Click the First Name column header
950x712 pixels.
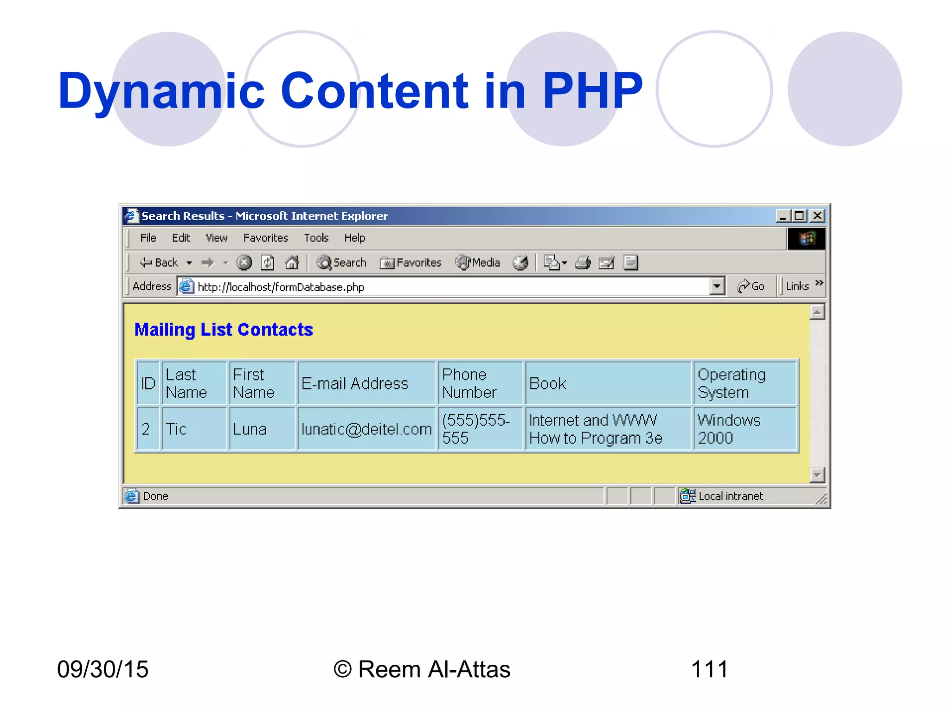[262, 383]
